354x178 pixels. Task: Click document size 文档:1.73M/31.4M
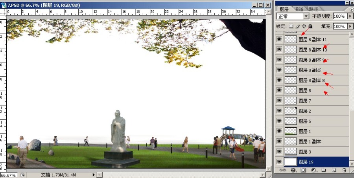coord(59,175)
